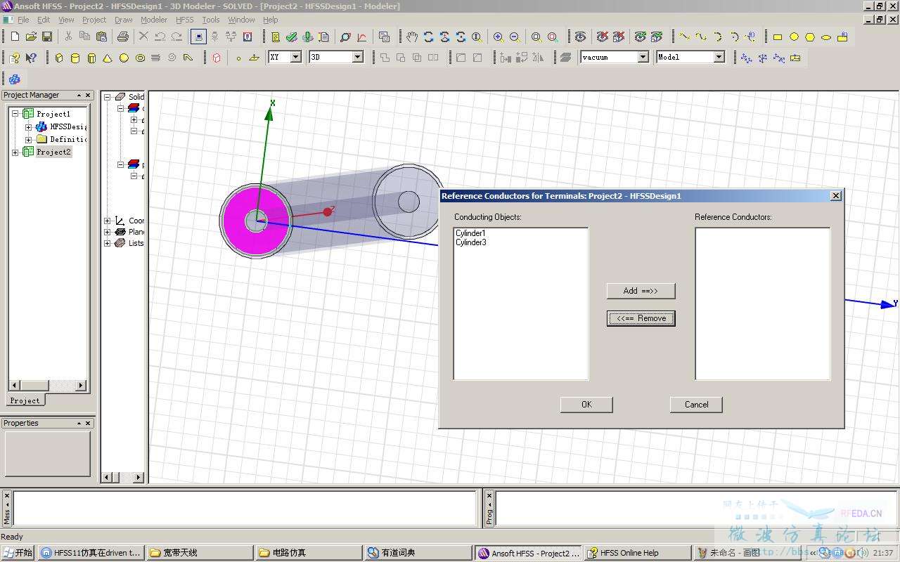Select the Draw helix tool
The width and height of the screenshot is (900, 562).
click(156, 58)
